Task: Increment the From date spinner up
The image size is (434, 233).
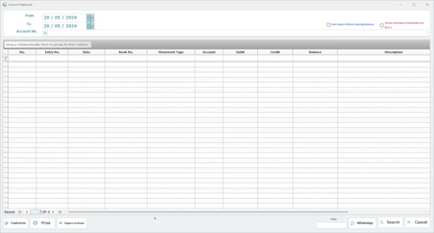Action: [89, 16]
